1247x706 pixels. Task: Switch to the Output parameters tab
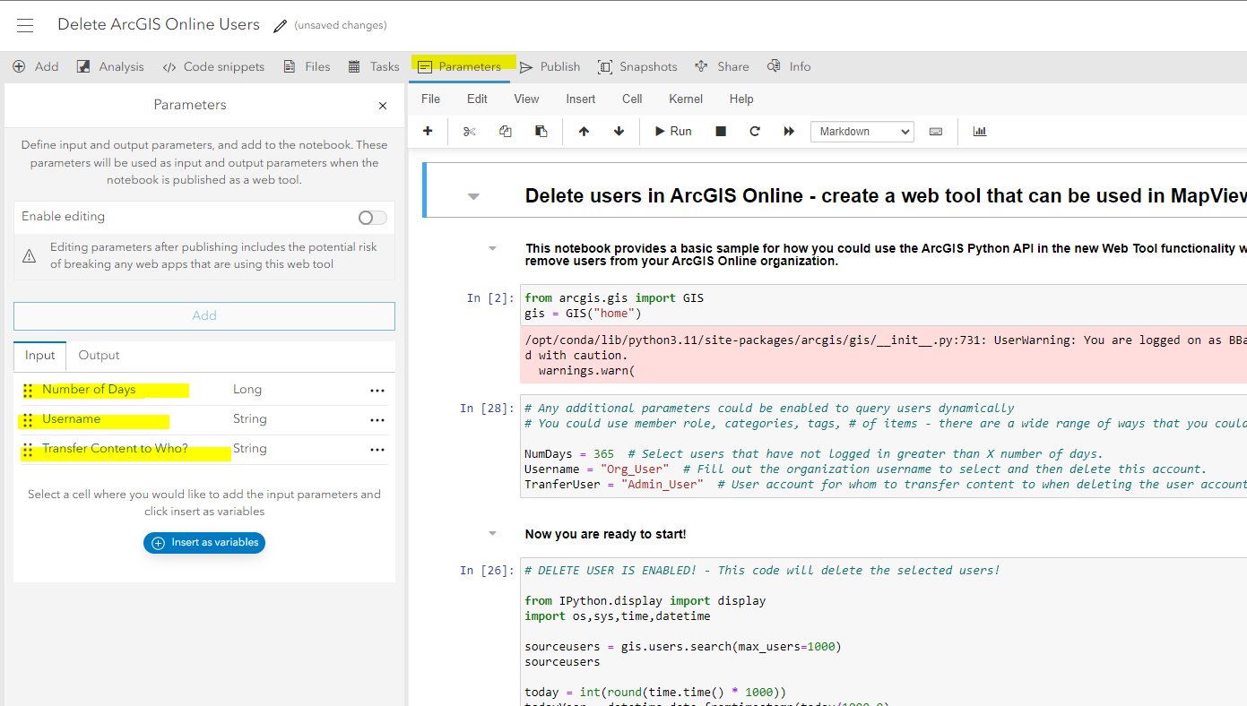coord(99,355)
